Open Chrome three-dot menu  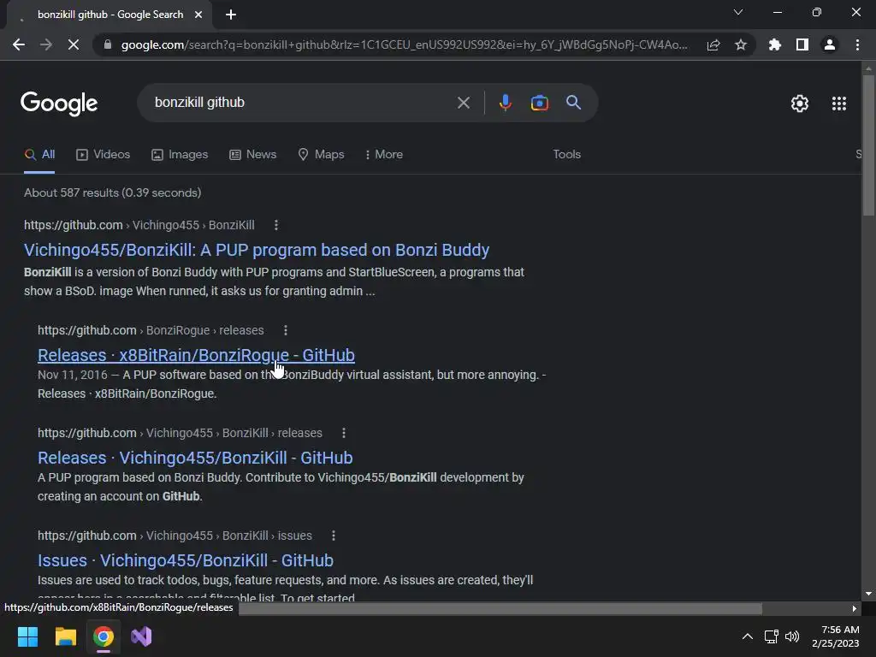pos(857,44)
